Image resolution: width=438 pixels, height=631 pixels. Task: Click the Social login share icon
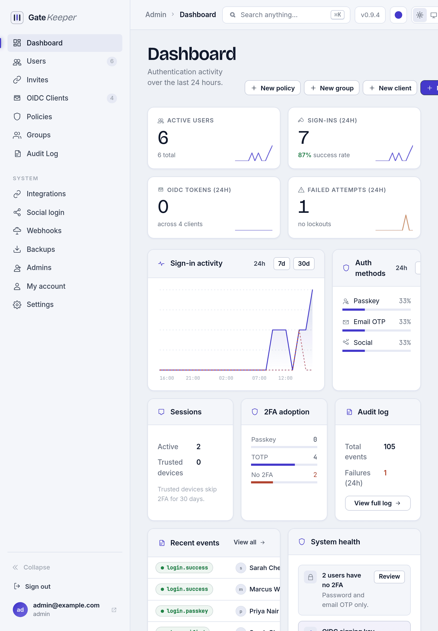[x=17, y=213]
